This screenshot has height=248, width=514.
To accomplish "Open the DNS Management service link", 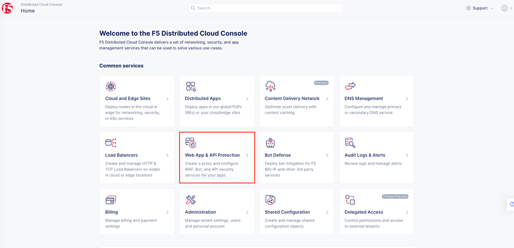I will [364, 99].
